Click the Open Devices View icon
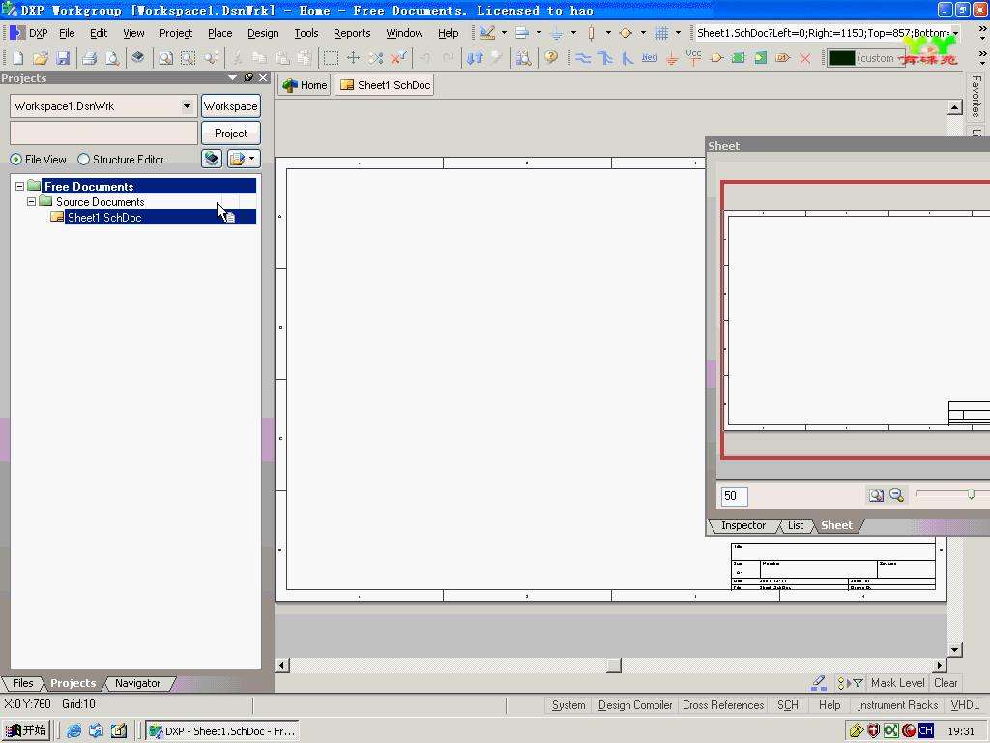 pyautogui.click(x=137, y=58)
